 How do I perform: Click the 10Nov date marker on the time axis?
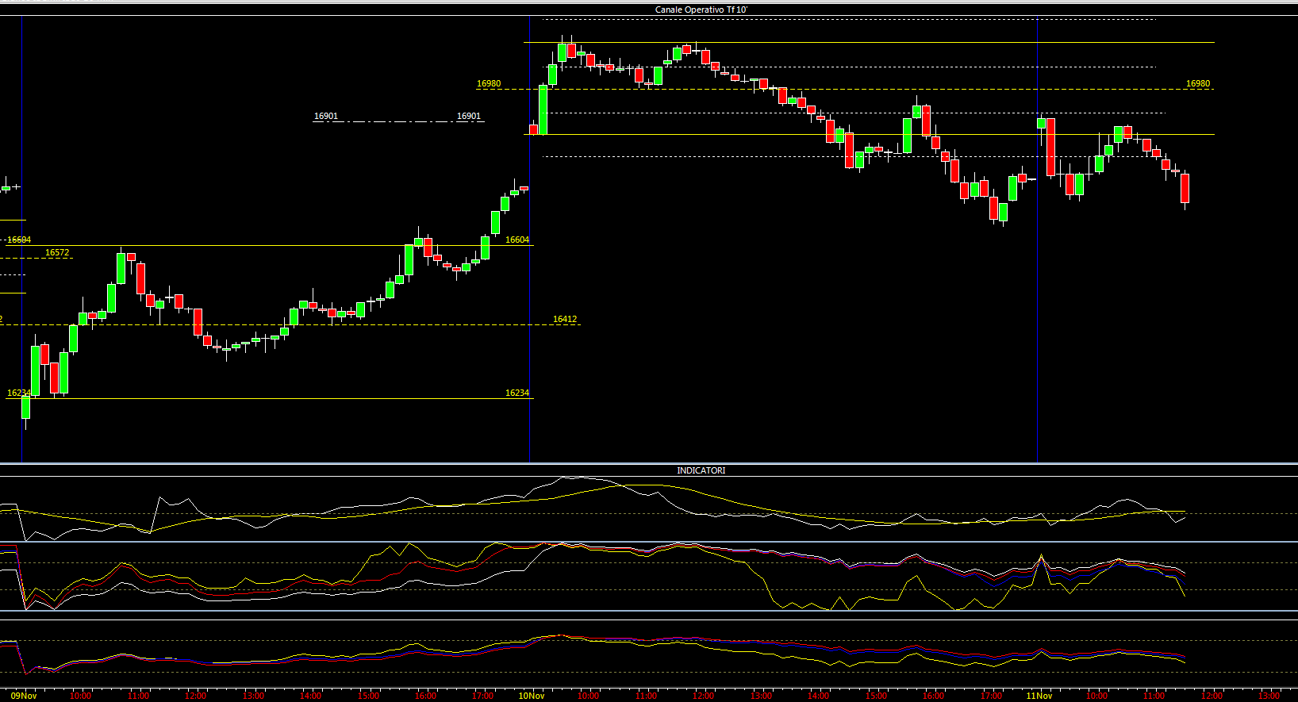pyautogui.click(x=532, y=696)
